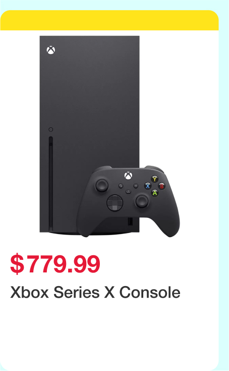Click the Share button on the controller
Image resolution: width=229 pixels, height=371 pixels.
(128, 191)
